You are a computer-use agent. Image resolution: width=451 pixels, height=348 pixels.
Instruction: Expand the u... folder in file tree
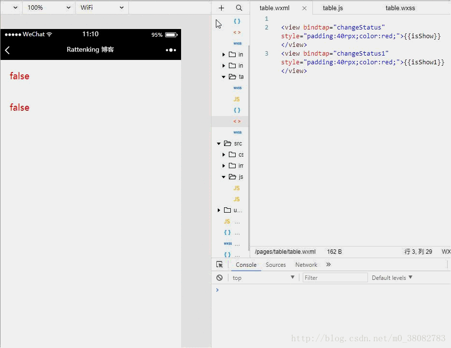(x=219, y=210)
